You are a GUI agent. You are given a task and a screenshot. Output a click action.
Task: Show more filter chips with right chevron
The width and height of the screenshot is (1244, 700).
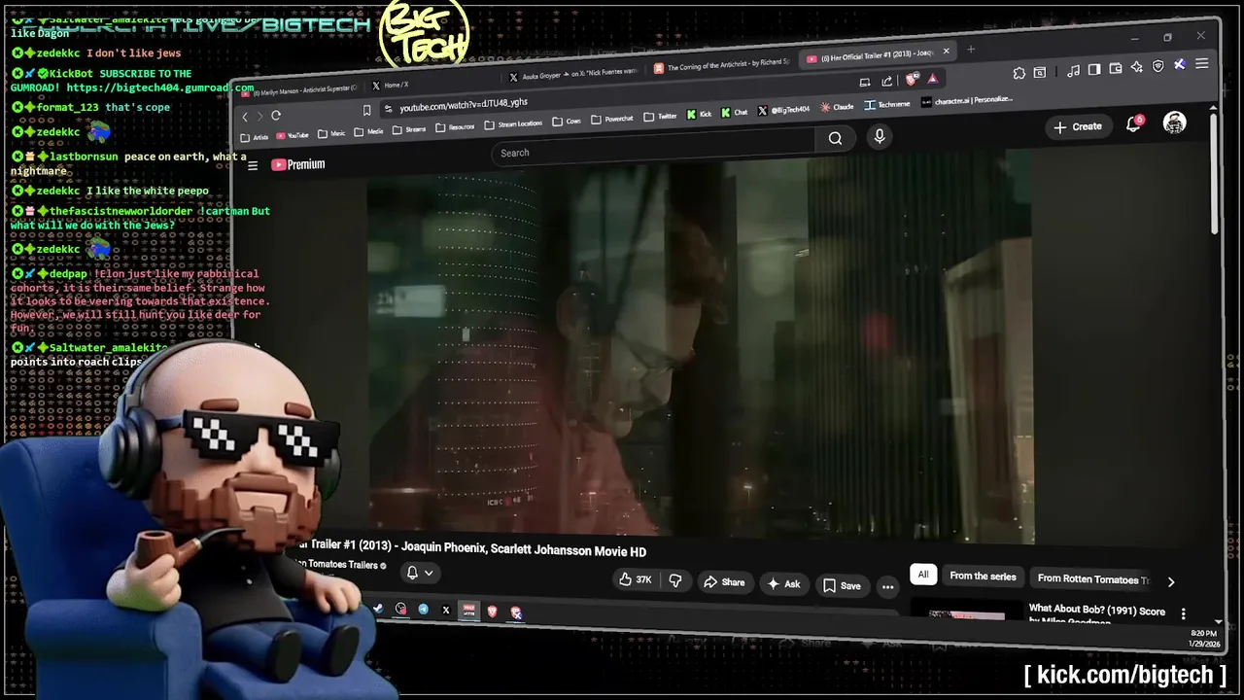pos(1170,581)
